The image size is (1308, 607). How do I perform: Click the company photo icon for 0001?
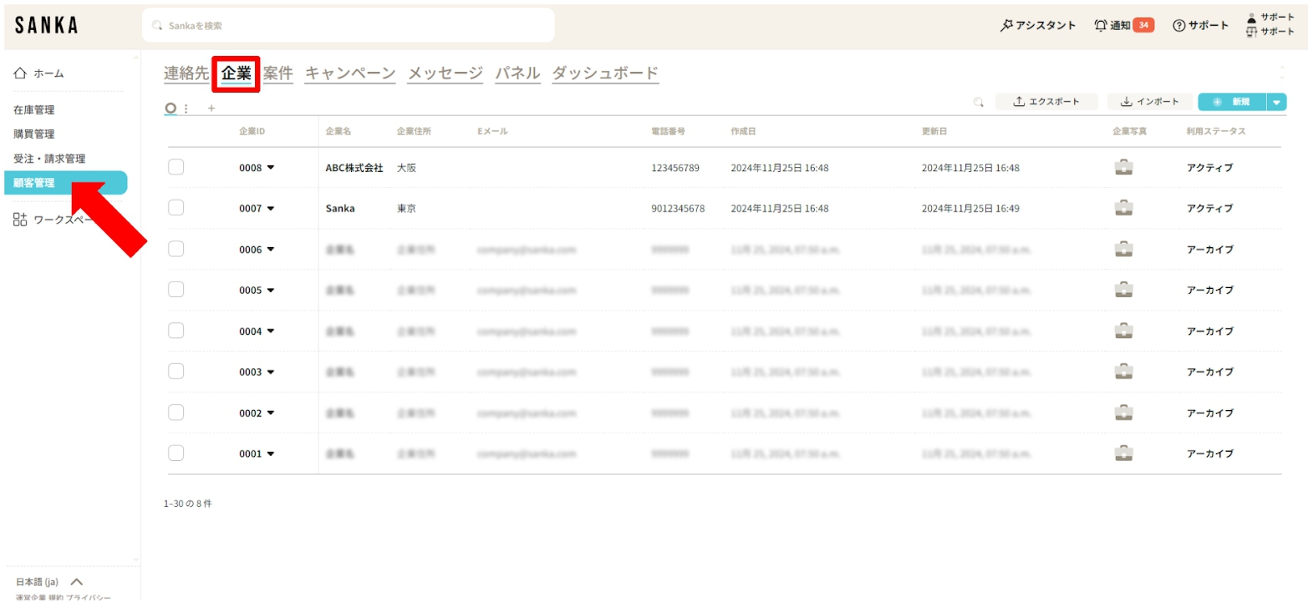point(1124,453)
